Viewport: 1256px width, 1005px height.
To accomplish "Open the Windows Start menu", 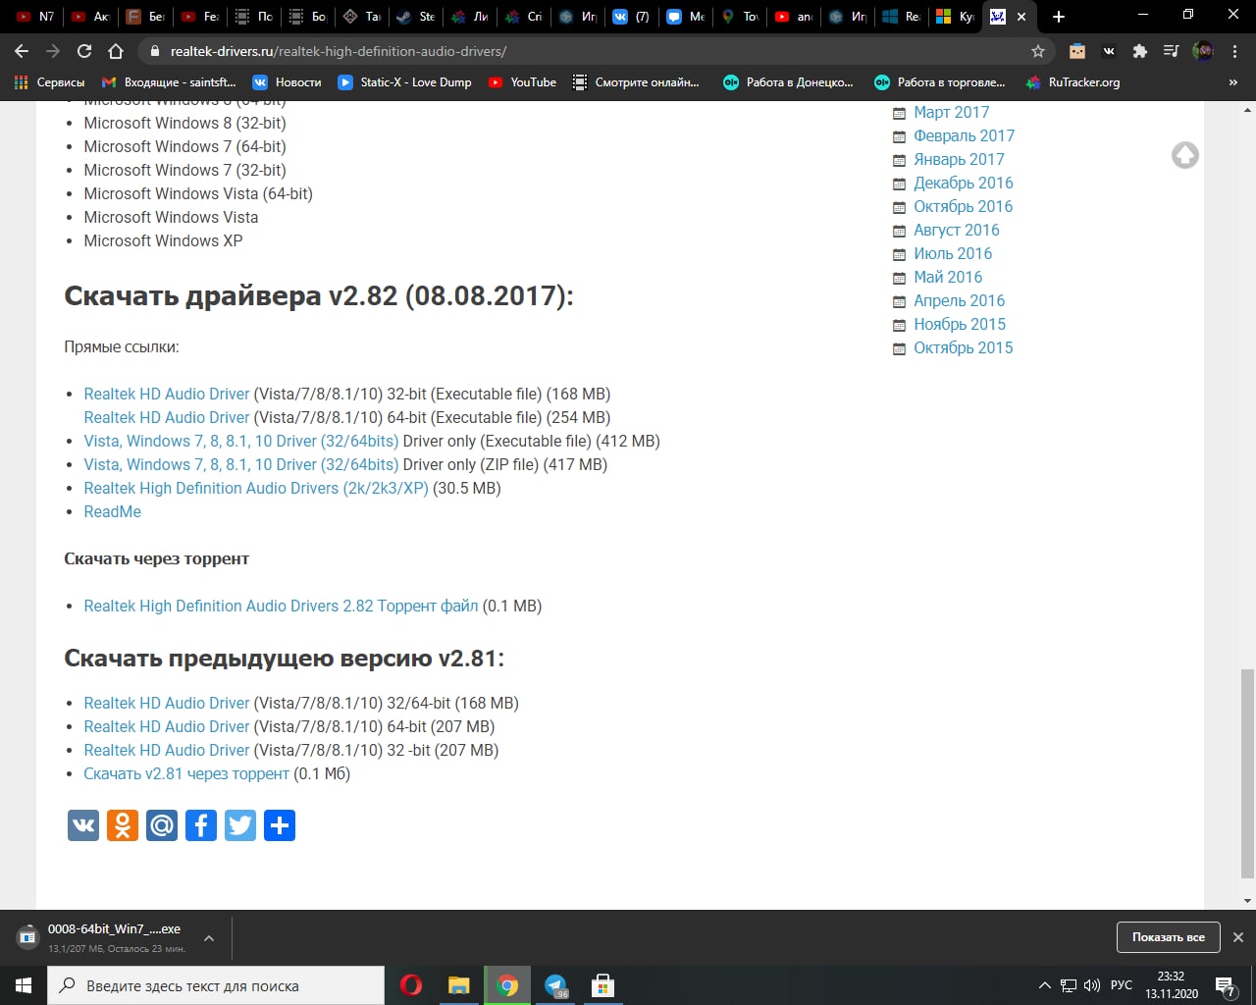I will coord(24,985).
